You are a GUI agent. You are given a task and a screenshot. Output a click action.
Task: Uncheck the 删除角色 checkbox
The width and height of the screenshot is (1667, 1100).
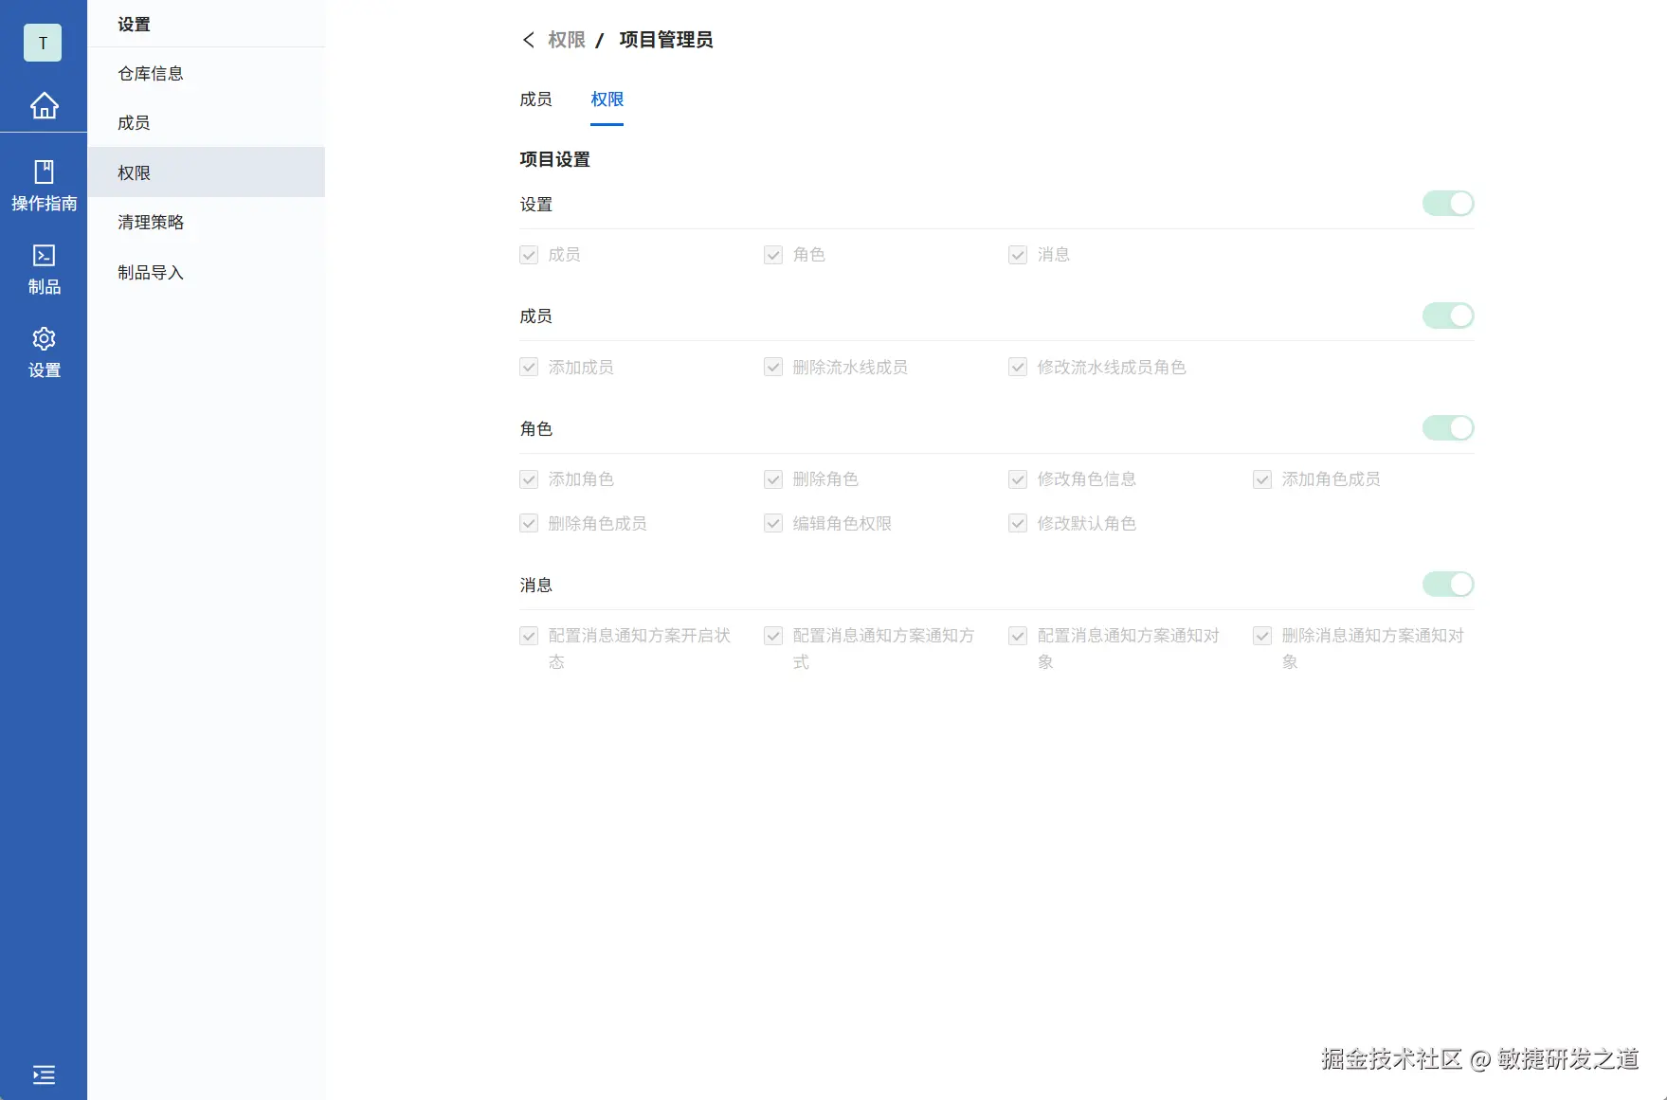click(772, 479)
